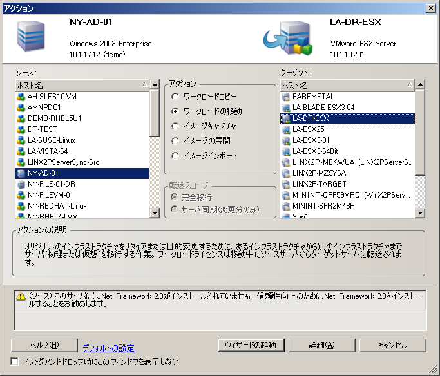
Task: Click the LINX2PServerSync-Src workload icon
Action: [21, 162]
